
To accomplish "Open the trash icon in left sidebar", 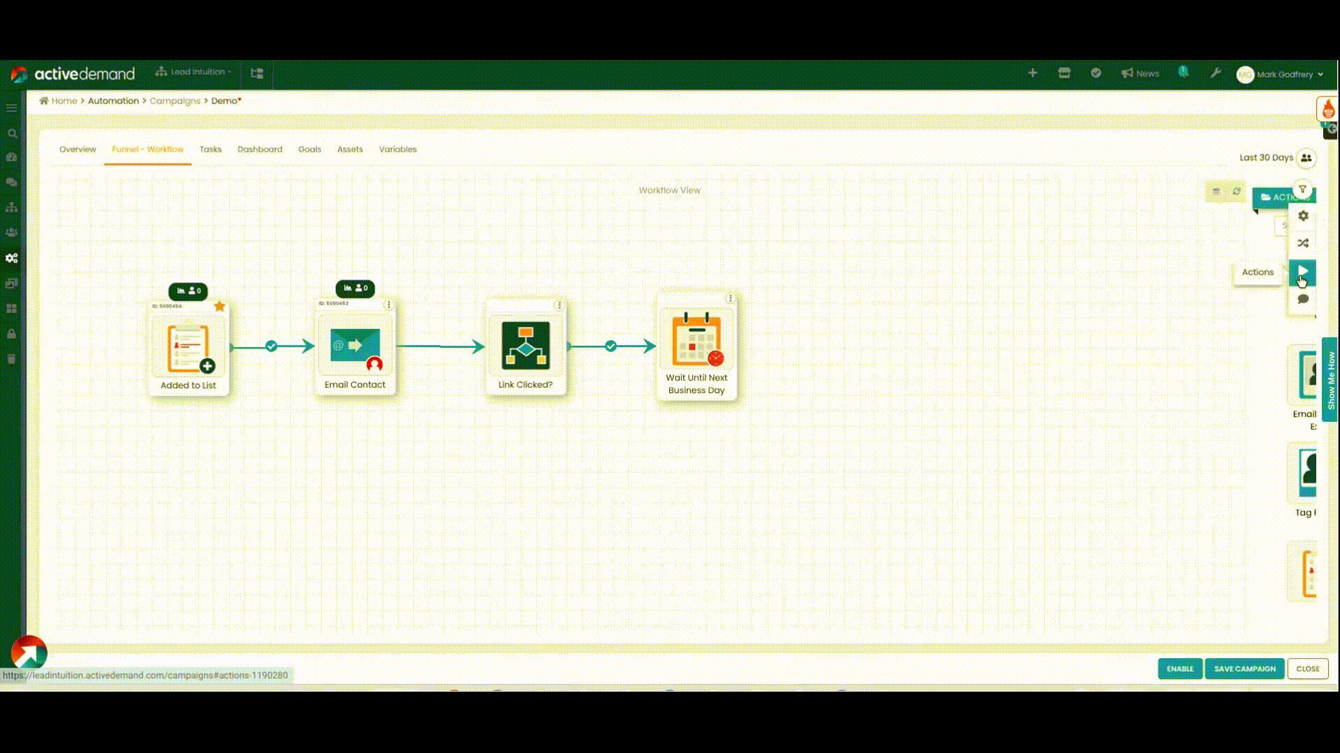I will (x=11, y=359).
